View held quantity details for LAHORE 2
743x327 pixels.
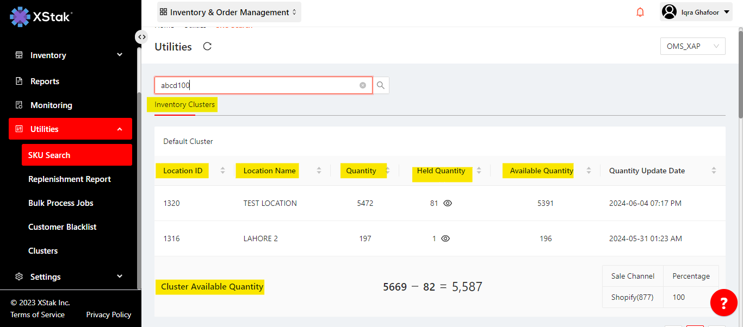(x=445, y=238)
